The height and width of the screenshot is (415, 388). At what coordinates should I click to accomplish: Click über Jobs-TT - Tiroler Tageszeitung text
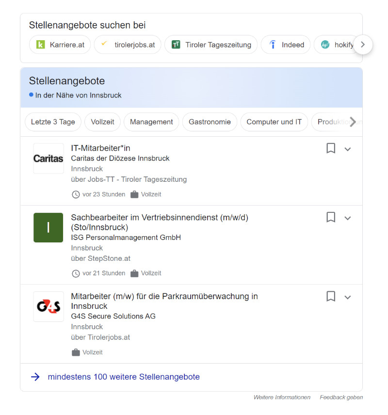coord(129,179)
